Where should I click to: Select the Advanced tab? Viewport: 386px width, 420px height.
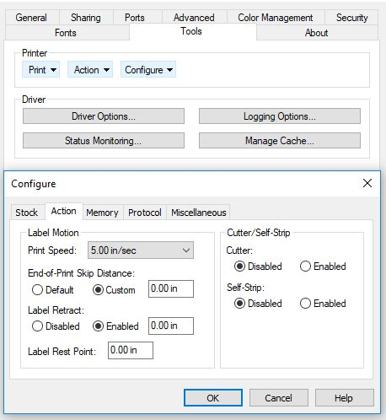pos(194,18)
